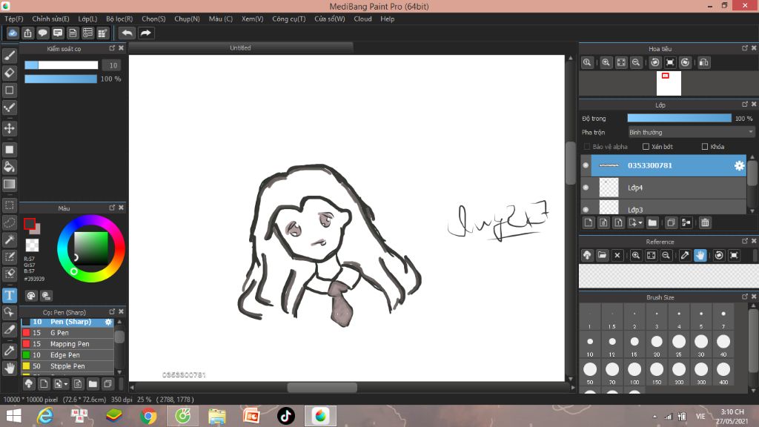This screenshot has height=427, width=759.
Task: Open the color palette icon under the color wheel
Action: click(x=31, y=295)
